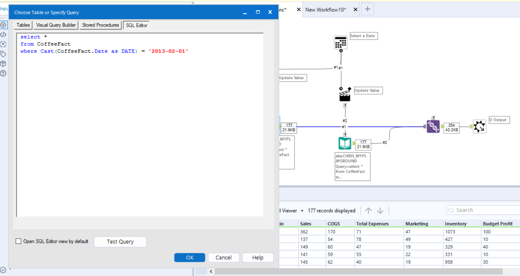The image size is (520, 276).
Task: Click the Date tool calendar icon
Action: click(340, 43)
